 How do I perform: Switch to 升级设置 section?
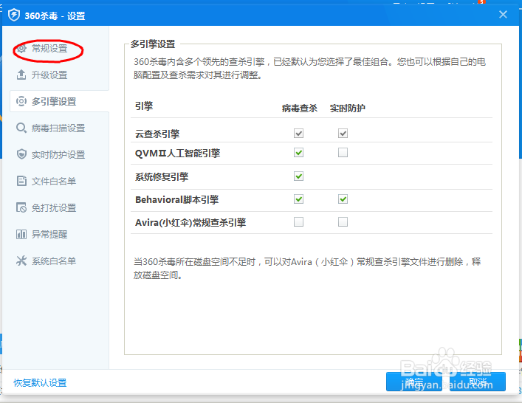(x=49, y=75)
